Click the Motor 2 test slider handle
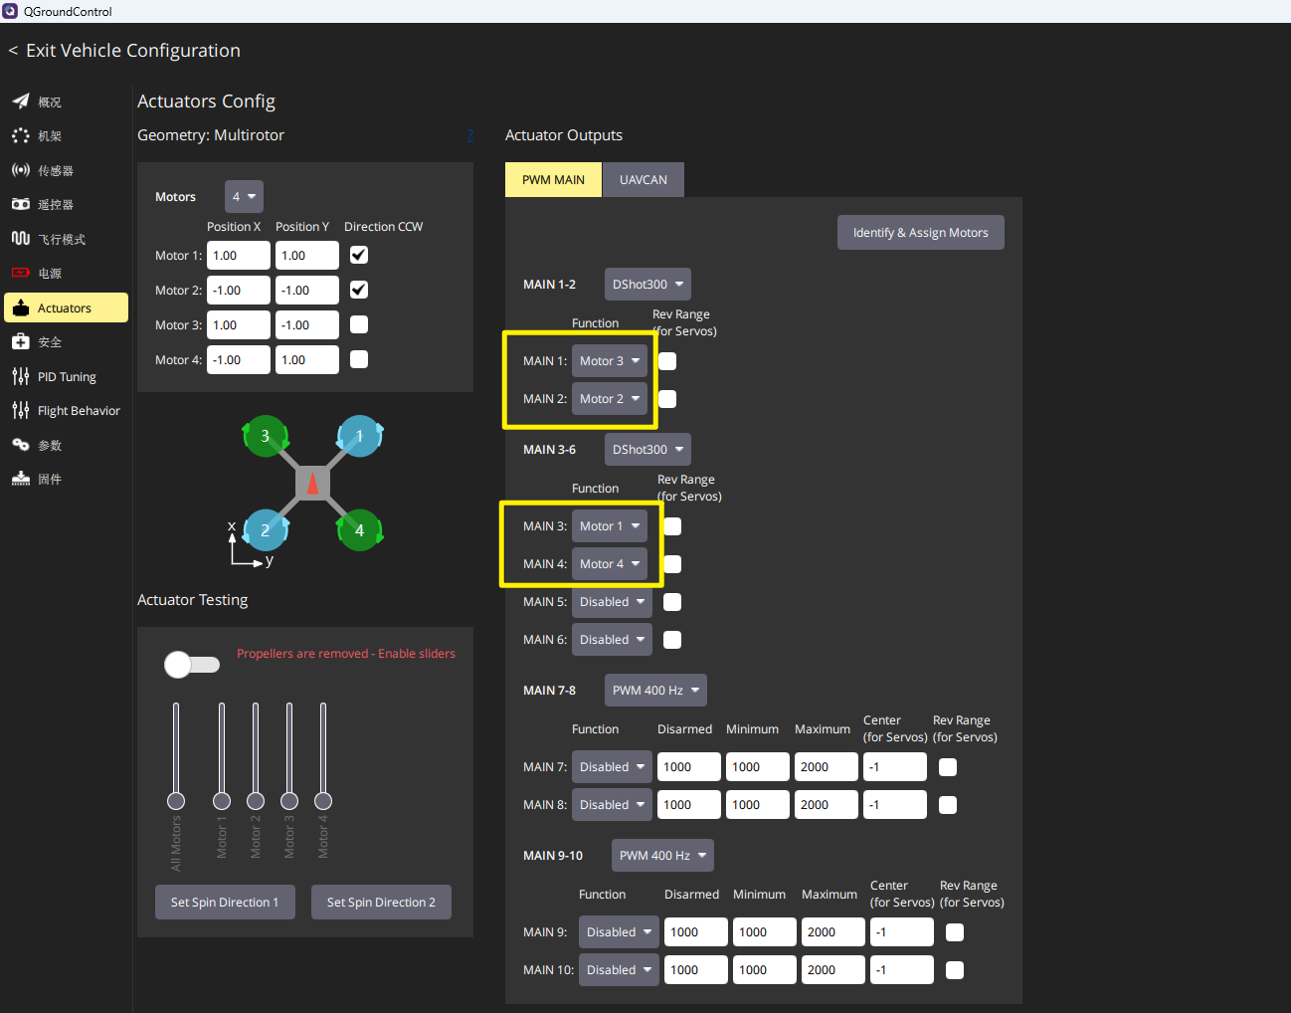 256,801
